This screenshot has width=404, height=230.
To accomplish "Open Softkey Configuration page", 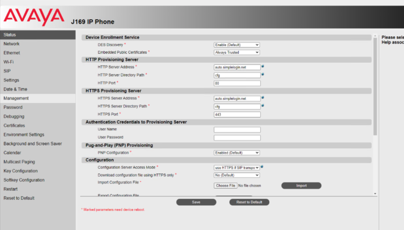I will click(38, 180).
